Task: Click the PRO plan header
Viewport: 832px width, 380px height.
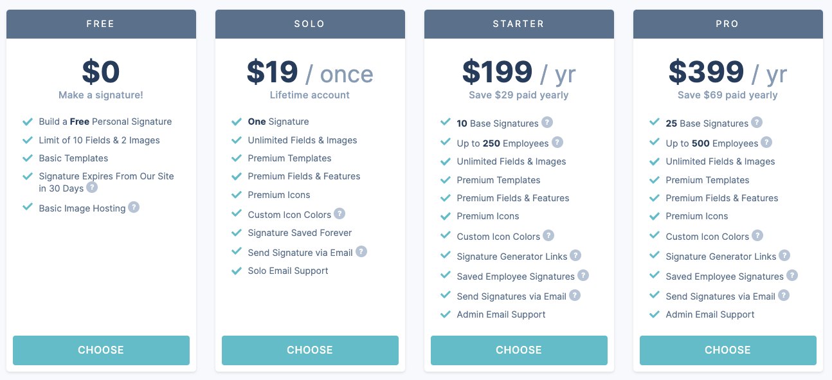Action: point(728,24)
